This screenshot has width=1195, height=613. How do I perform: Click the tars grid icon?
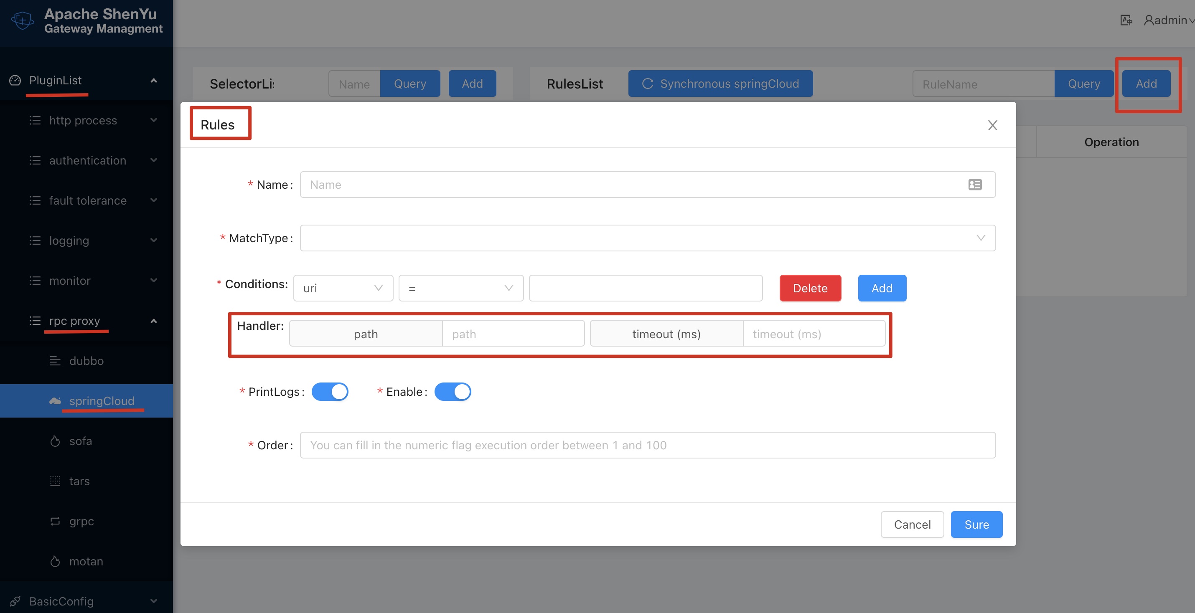click(x=55, y=481)
